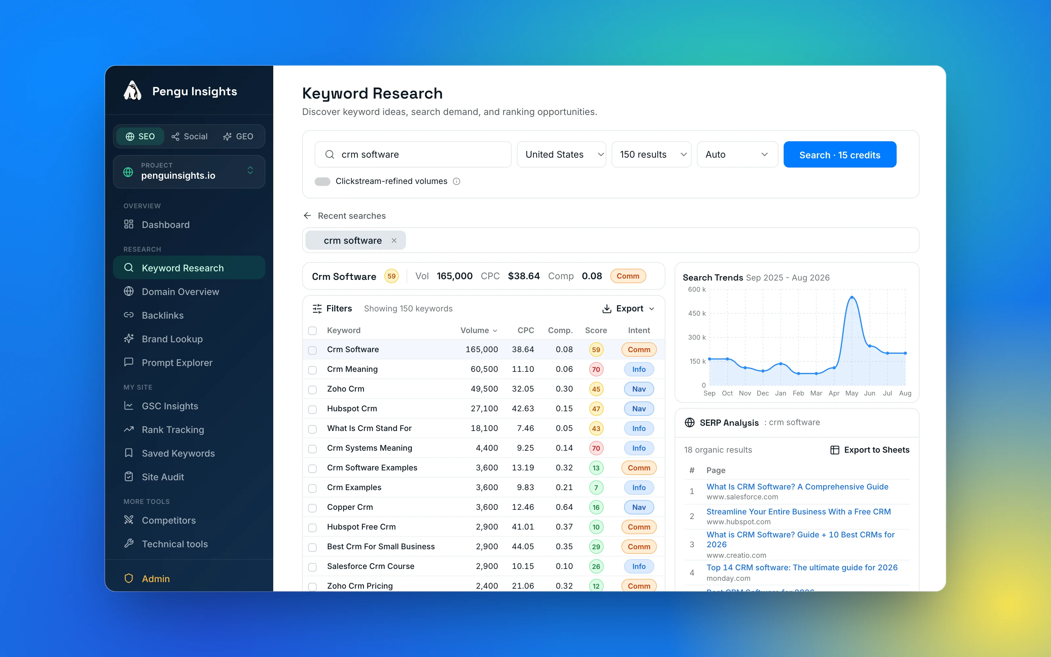Image resolution: width=1051 pixels, height=657 pixels.
Task: Click the keyword search input field
Action: click(x=413, y=154)
